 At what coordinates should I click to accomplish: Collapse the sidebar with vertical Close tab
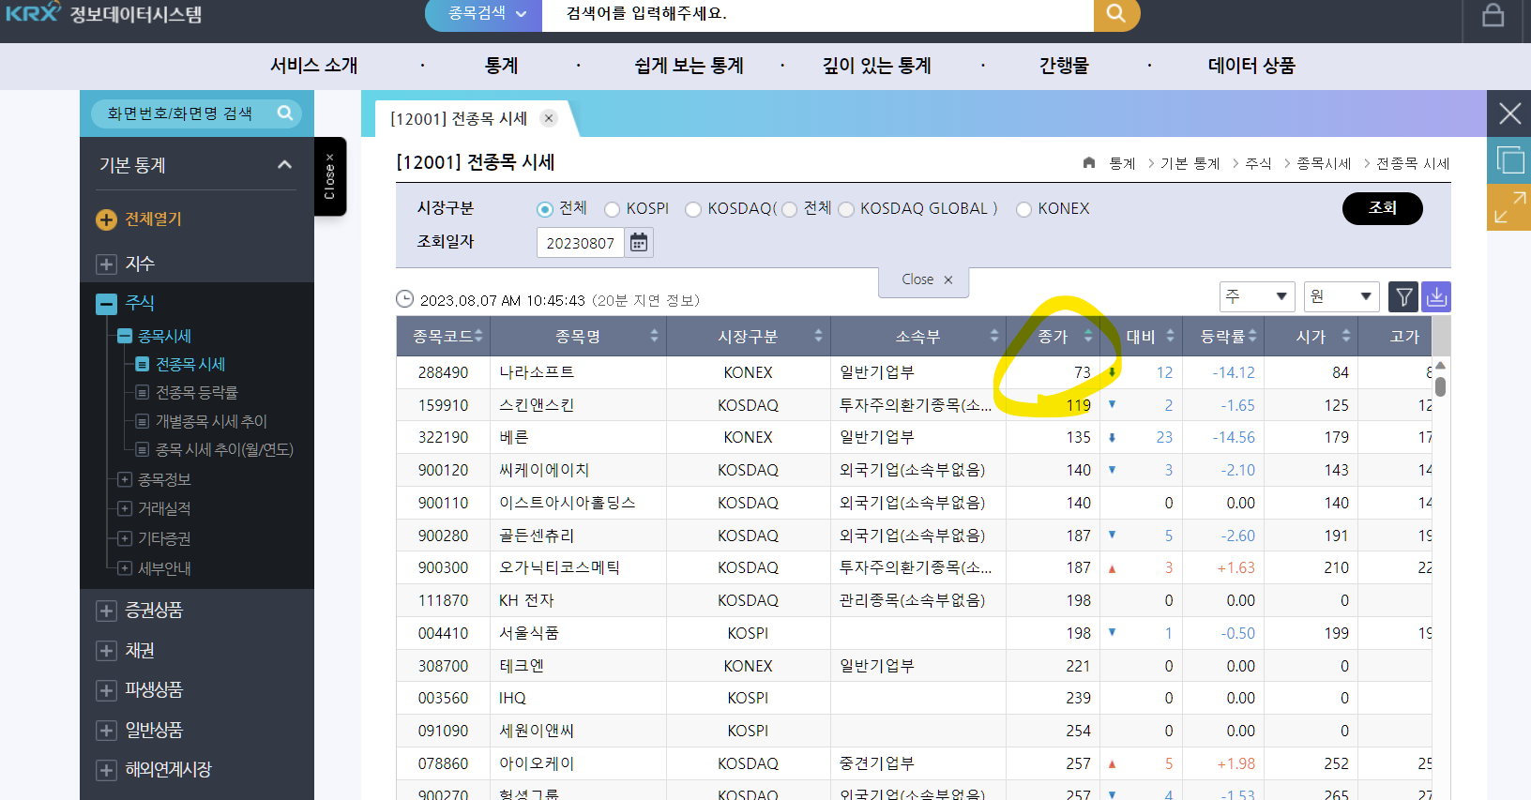click(329, 176)
